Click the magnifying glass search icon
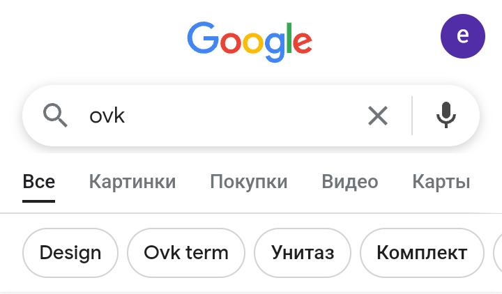This screenshot has width=502, height=294. click(56, 115)
